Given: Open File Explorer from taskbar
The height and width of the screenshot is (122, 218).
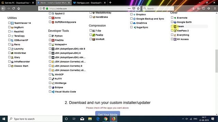Looking at the screenshot, I should tap(90, 119).
